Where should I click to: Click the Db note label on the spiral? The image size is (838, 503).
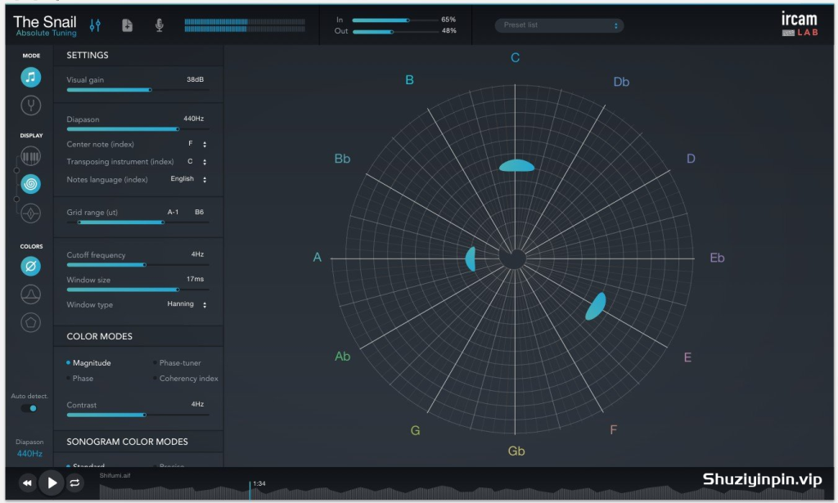point(621,82)
